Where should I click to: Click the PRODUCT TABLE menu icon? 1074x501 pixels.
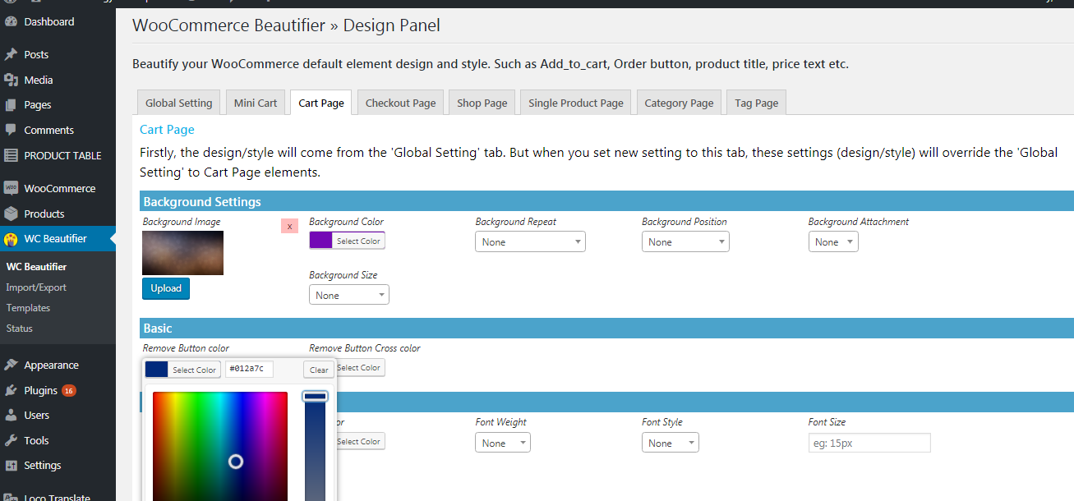pyautogui.click(x=11, y=155)
